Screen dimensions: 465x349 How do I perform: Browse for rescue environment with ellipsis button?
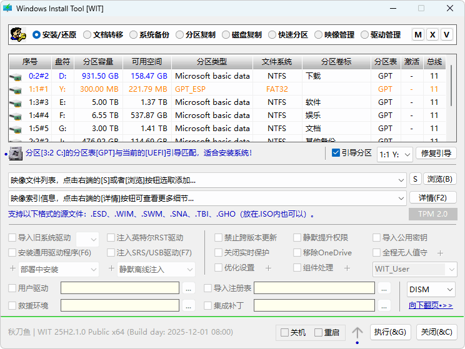click(188, 305)
